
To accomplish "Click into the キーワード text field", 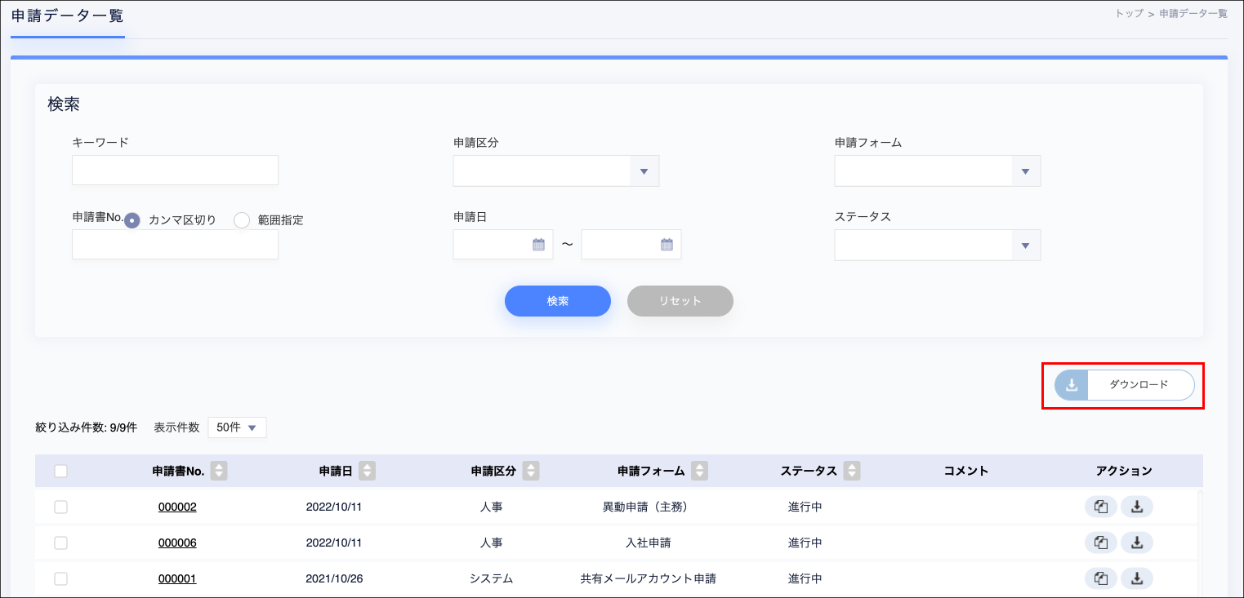I will pos(175,171).
